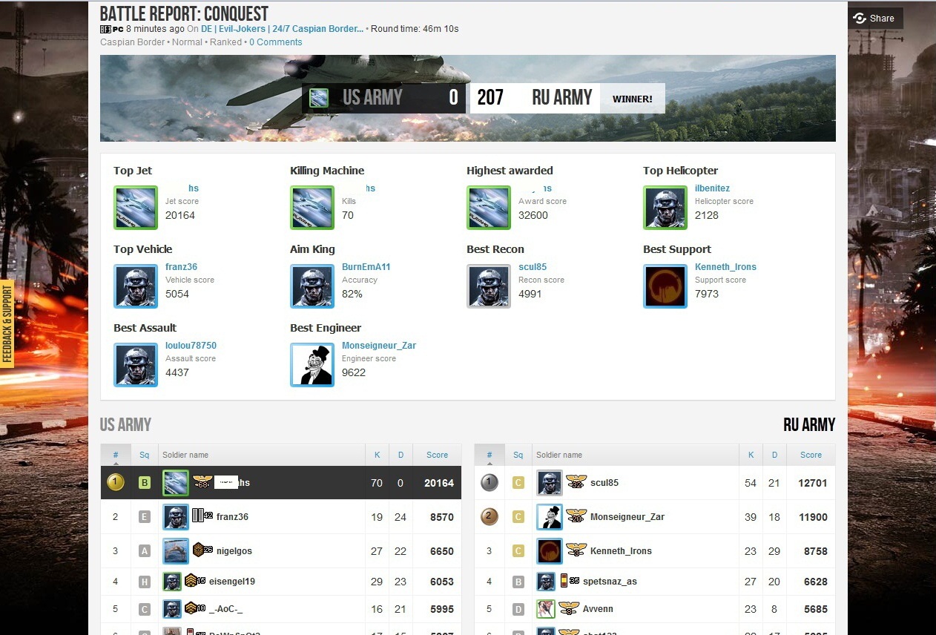Click squad B badge for spetsnaz_as
The height and width of the screenshot is (635, 936).
tap(518, 582)
